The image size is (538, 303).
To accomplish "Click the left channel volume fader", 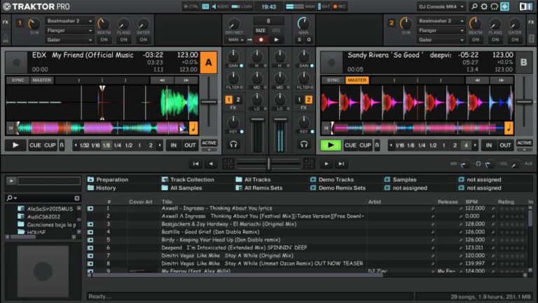I will pyautogui.click(x=257, y=119).
